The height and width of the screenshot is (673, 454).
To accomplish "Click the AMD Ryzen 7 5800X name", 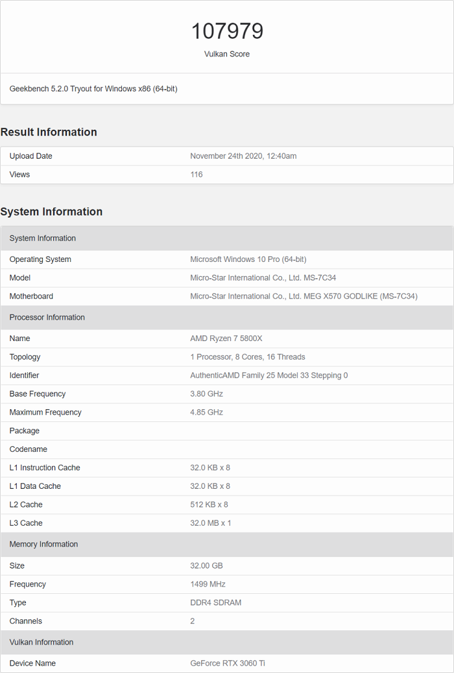I will point(226,338).
